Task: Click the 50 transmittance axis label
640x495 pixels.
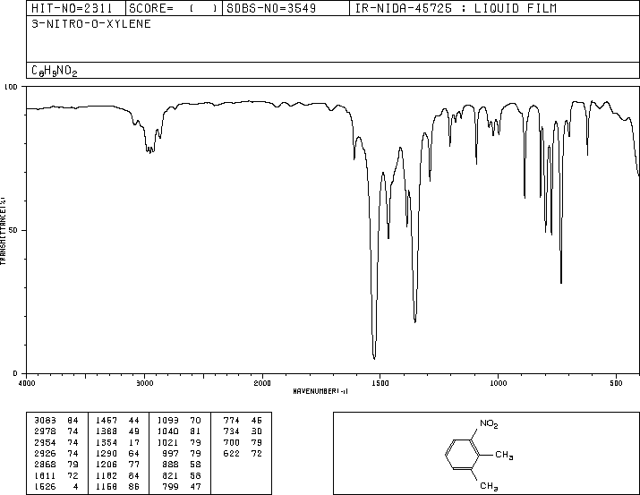Action: click(13, 230)
